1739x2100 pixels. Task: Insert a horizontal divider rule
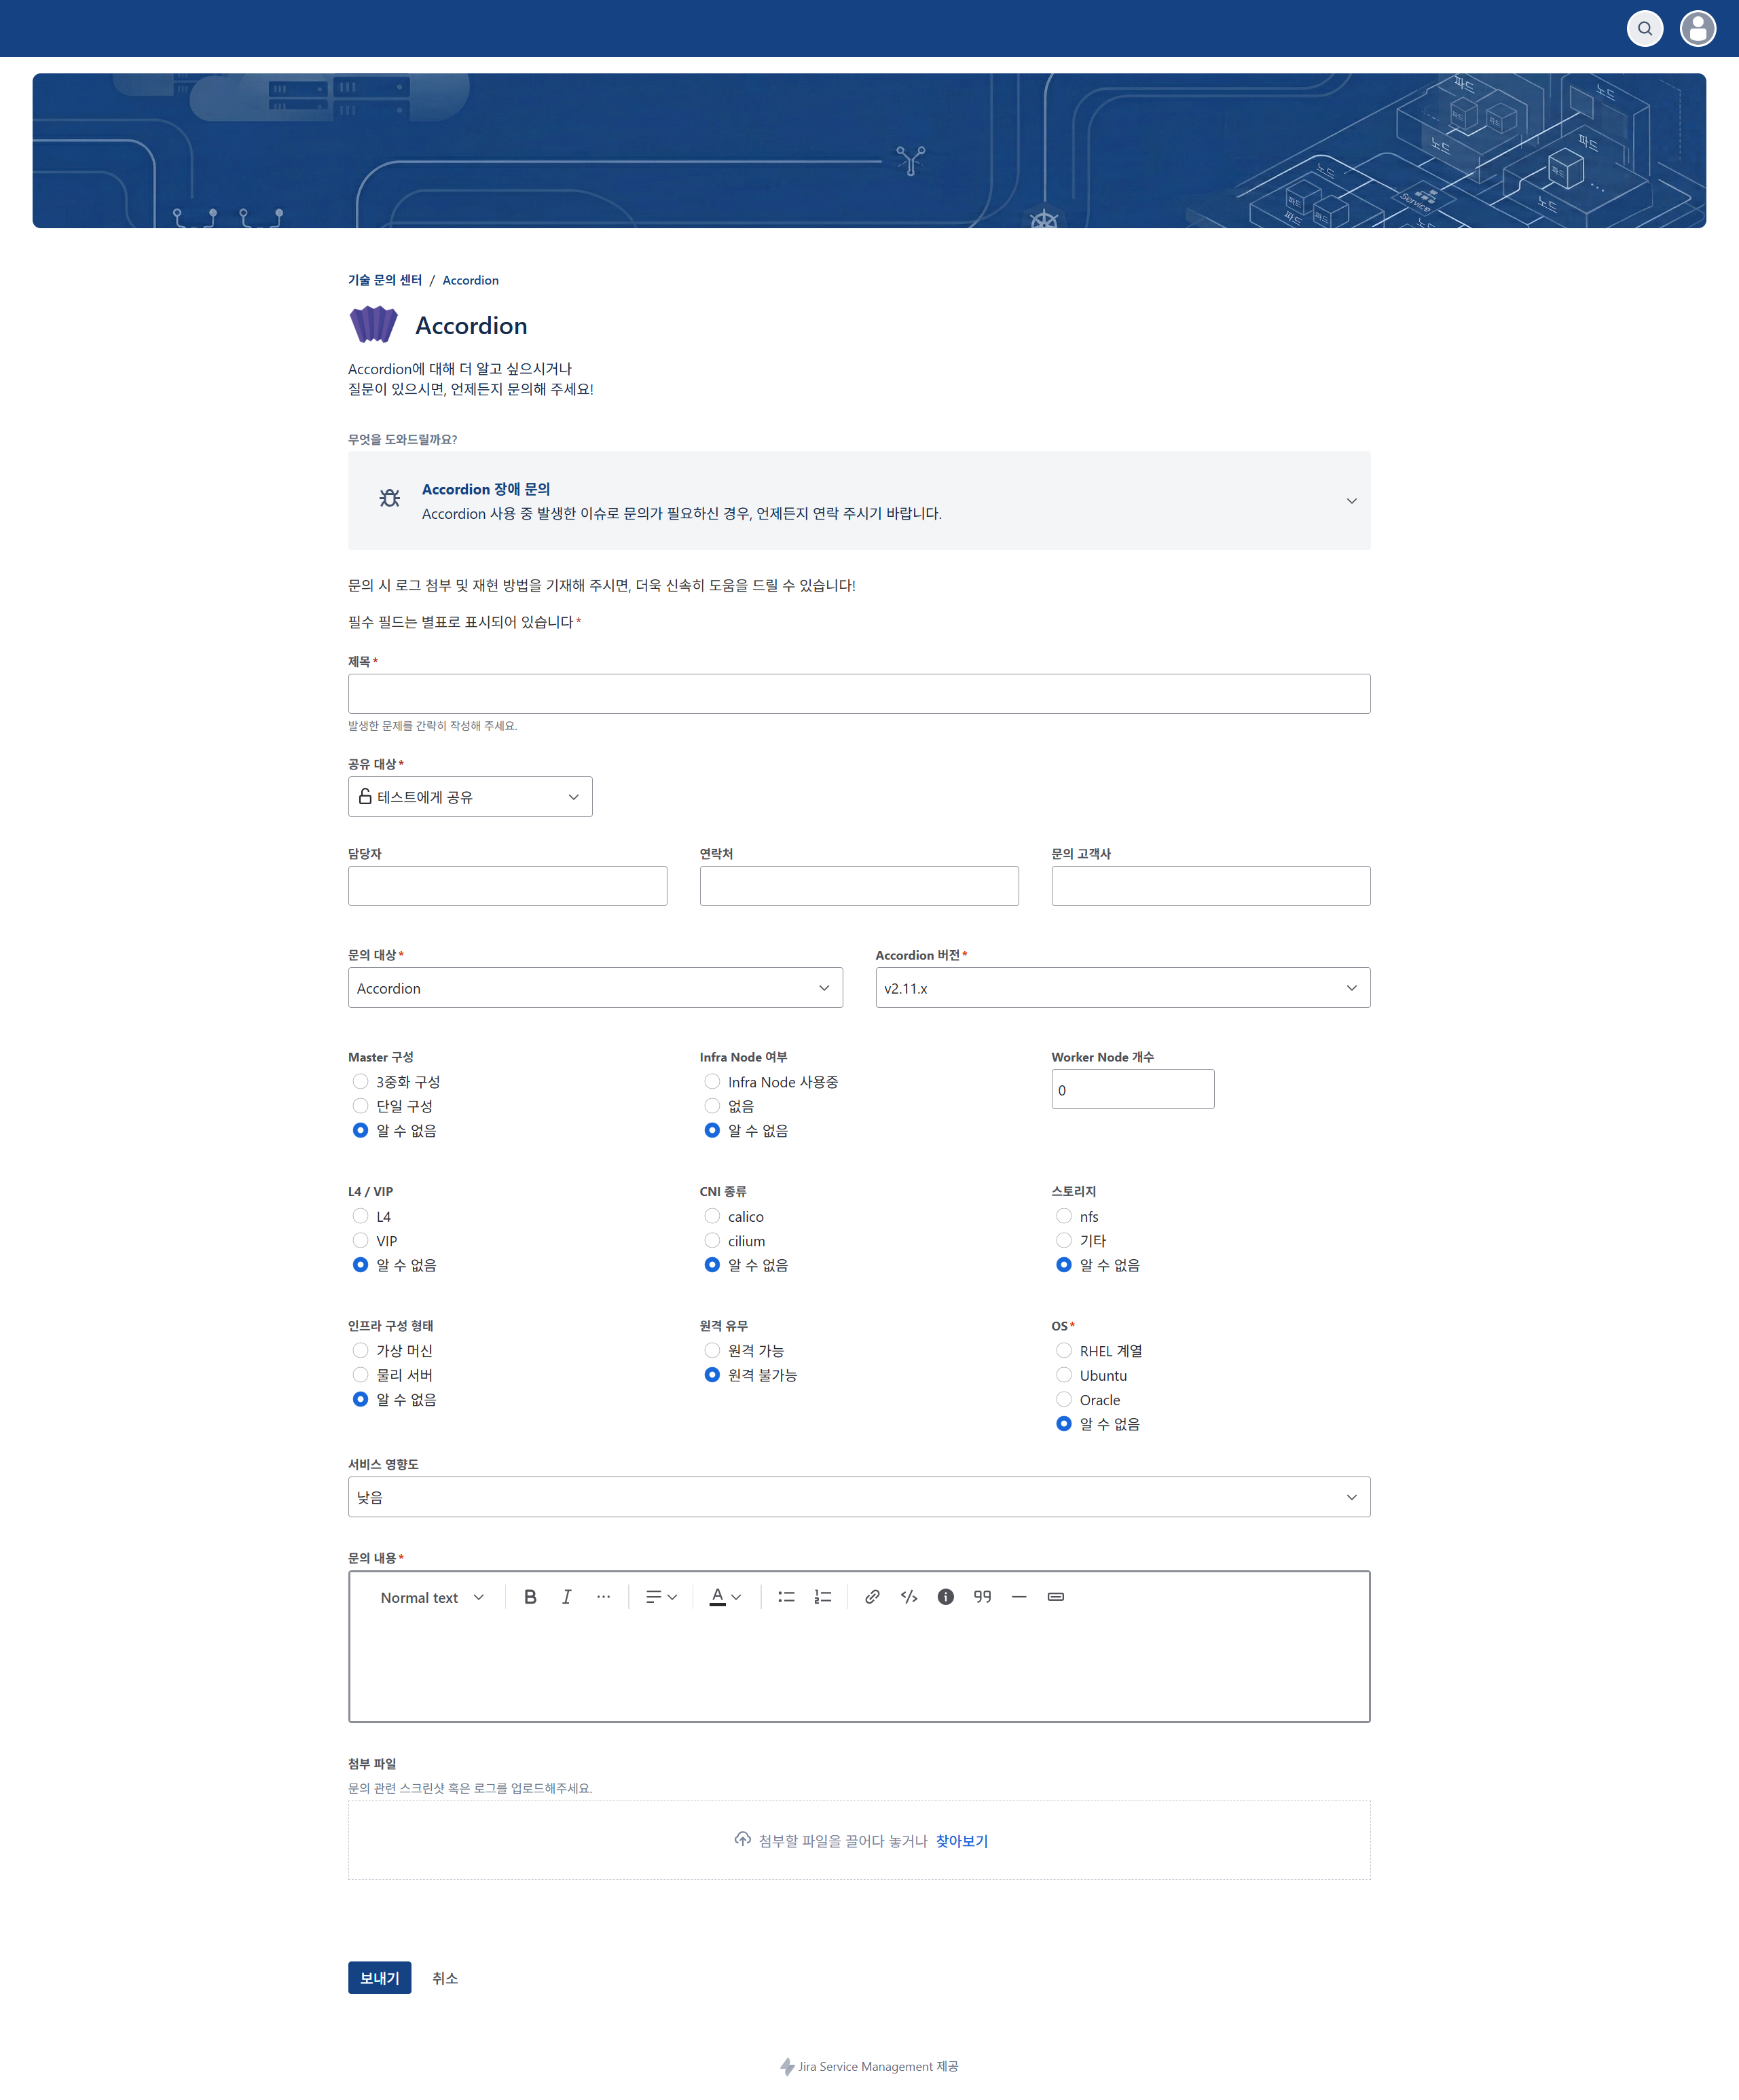[x=1019, y=1597]
